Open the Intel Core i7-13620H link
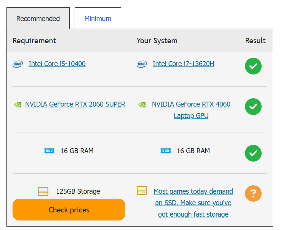 (x=183, y=64)
